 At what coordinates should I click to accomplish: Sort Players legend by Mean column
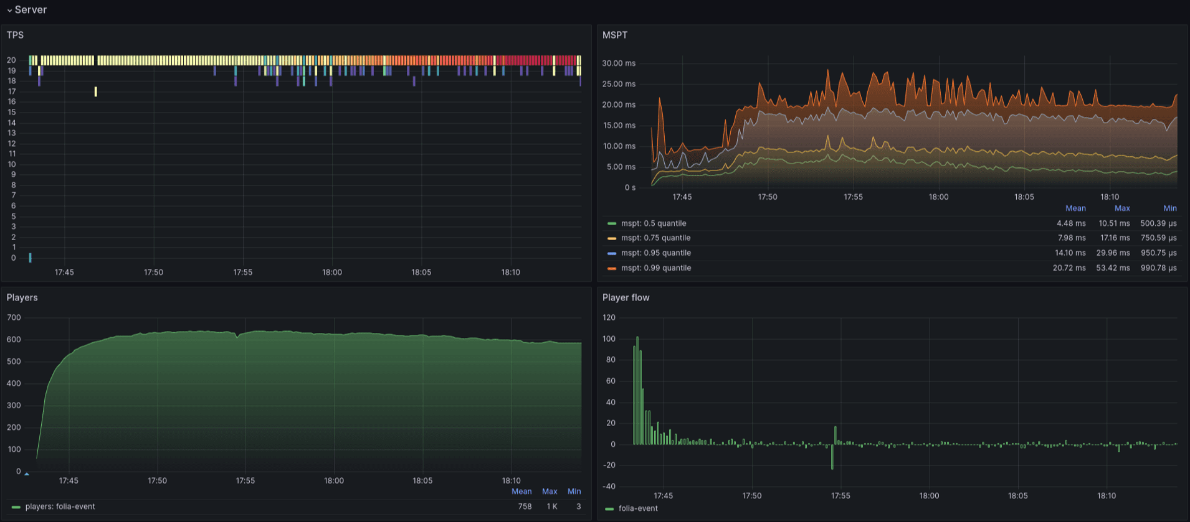[521, 492]
